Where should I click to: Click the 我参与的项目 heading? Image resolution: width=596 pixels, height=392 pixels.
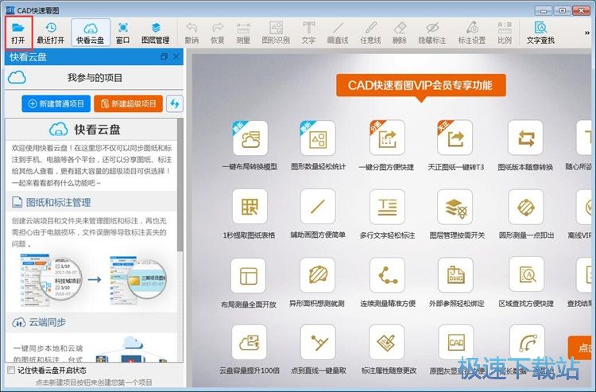click(x=95, y=78)
